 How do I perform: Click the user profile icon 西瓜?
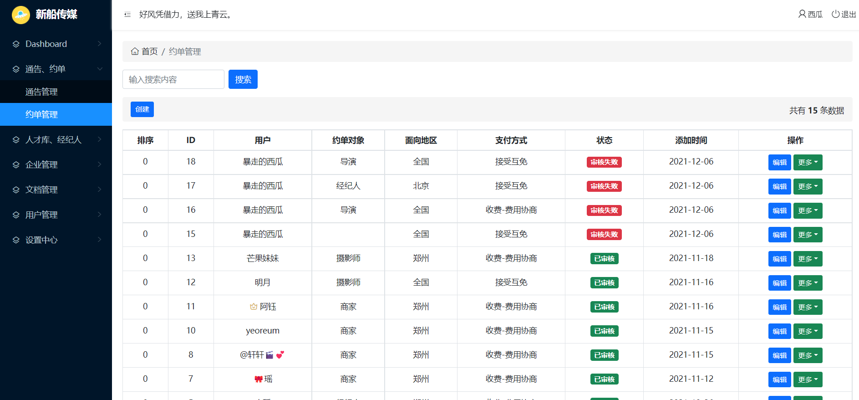click(x=802, y=14)
